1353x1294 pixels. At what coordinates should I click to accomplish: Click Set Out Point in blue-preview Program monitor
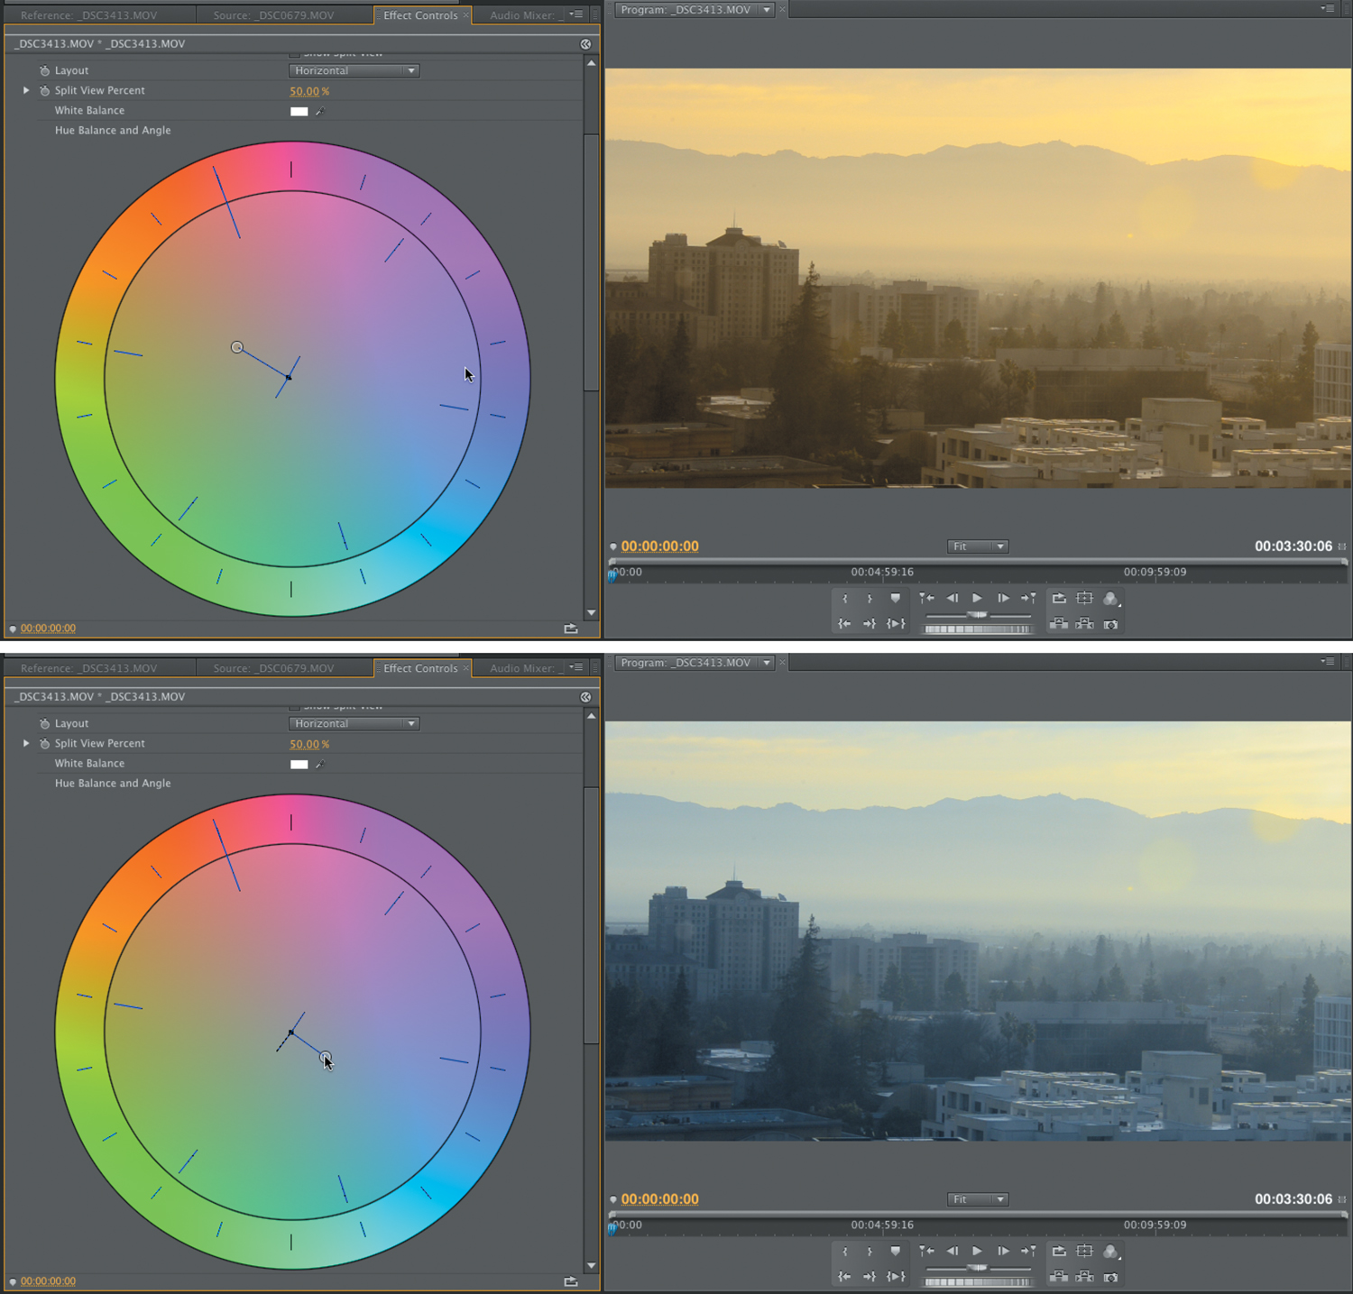pos(870,1252)
